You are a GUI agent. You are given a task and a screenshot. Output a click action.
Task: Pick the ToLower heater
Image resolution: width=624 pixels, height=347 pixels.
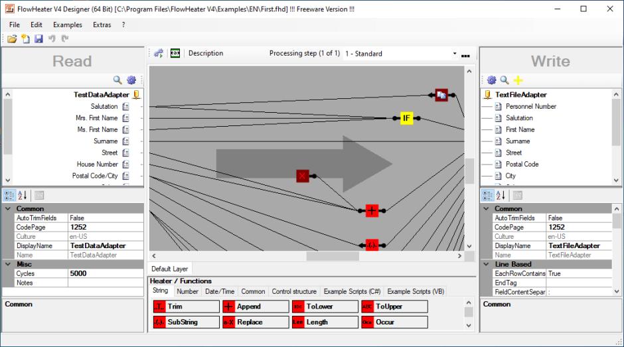pos(325,307)
